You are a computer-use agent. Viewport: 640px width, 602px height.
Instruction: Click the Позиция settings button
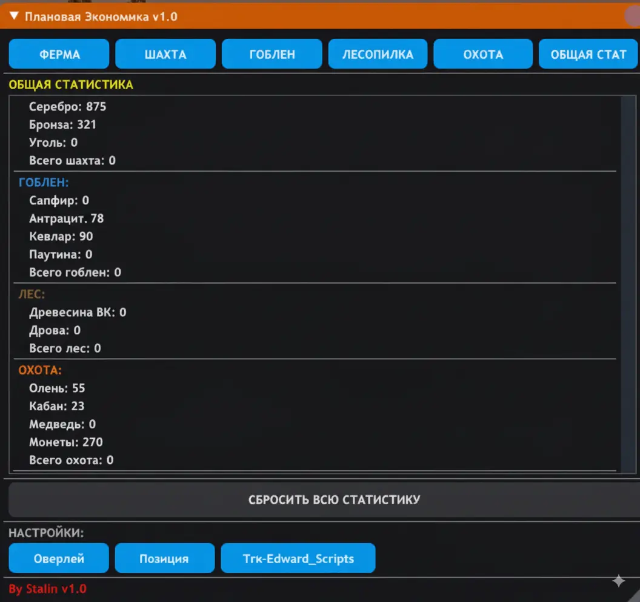tap(164, 558)
